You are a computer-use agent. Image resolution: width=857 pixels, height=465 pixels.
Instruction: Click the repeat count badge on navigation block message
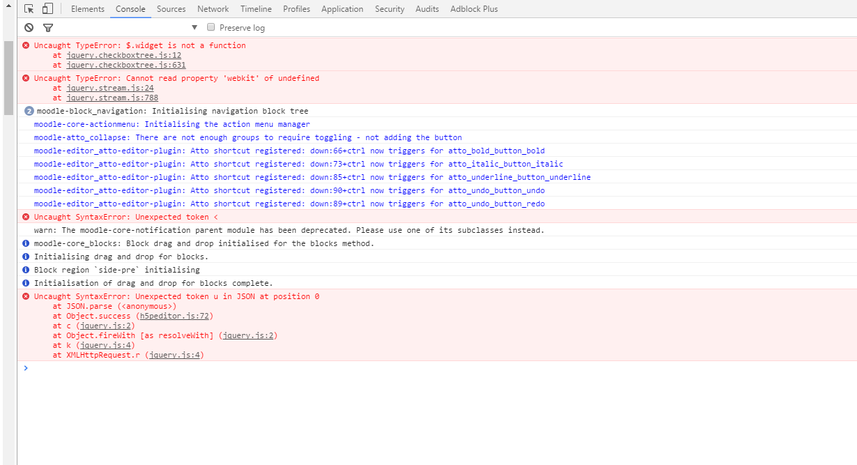(x=29, y=111)
